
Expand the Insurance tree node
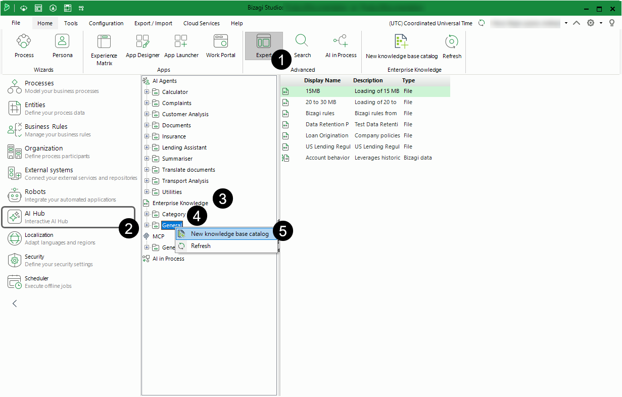(147, 136)
